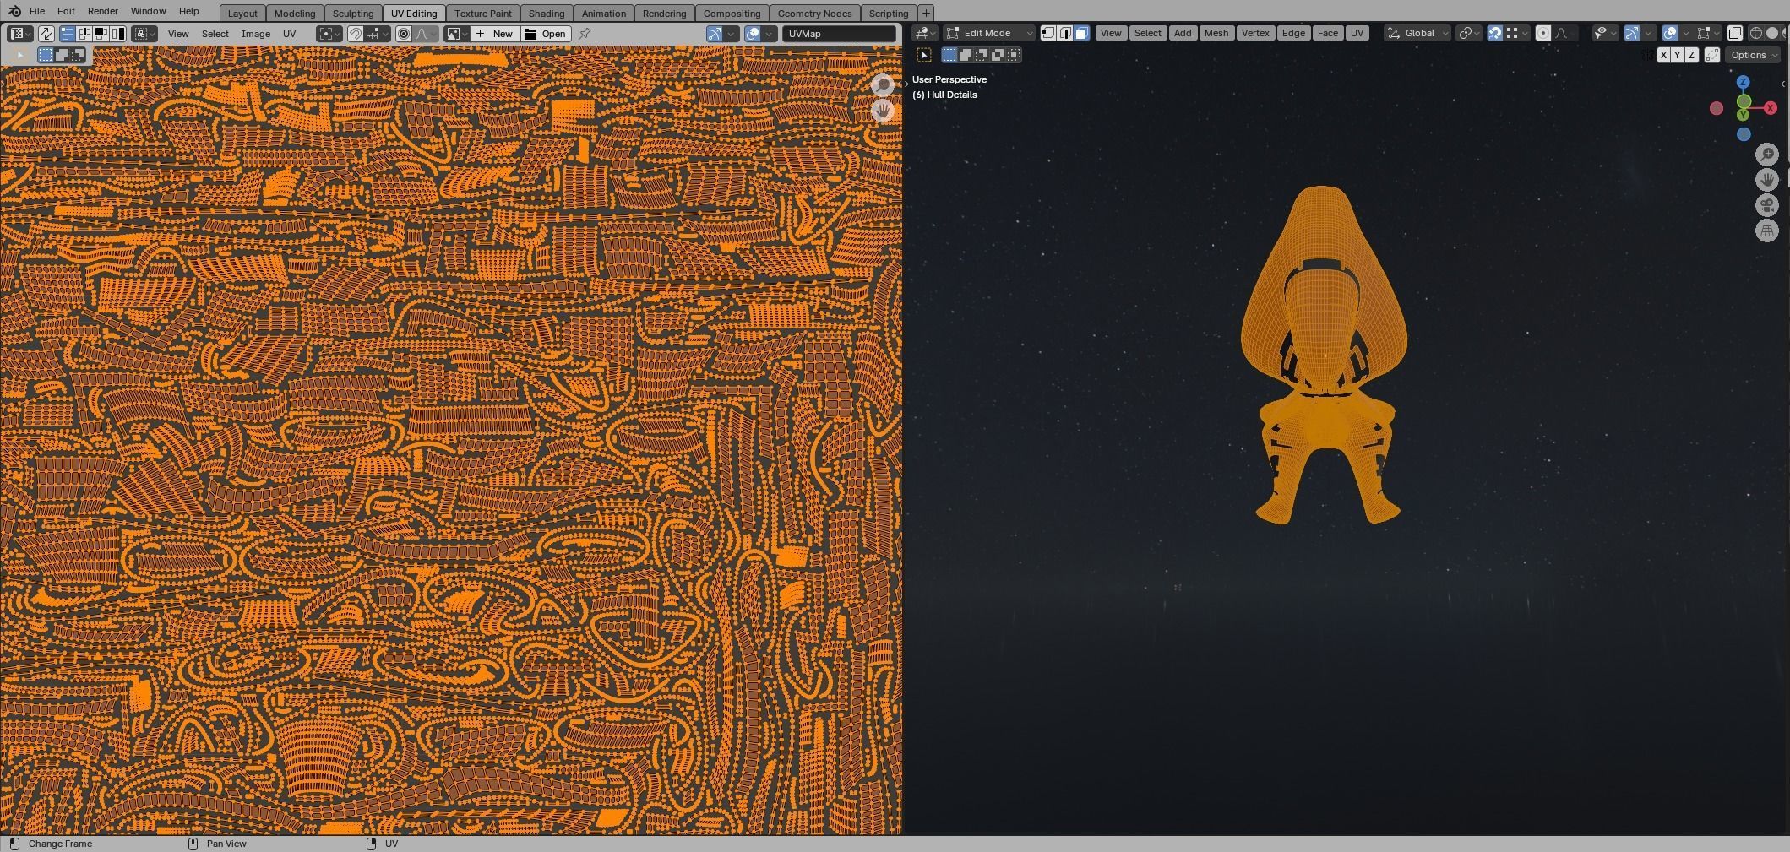Open the Edit Mode dropdown
The width and height of the screenshot is (1790, 852).
tap(988, 33)
